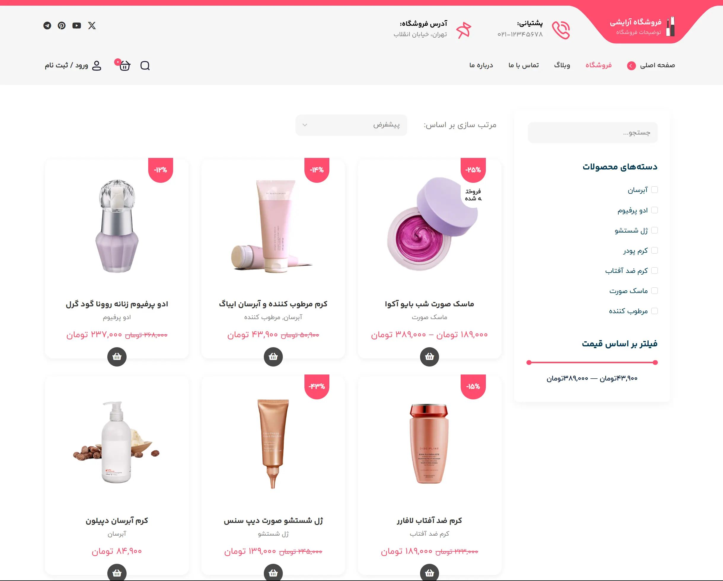The height and width of the screenshot is (581, 723).
Task: Open the تماس با ما menu item
Action: [524, 65]
